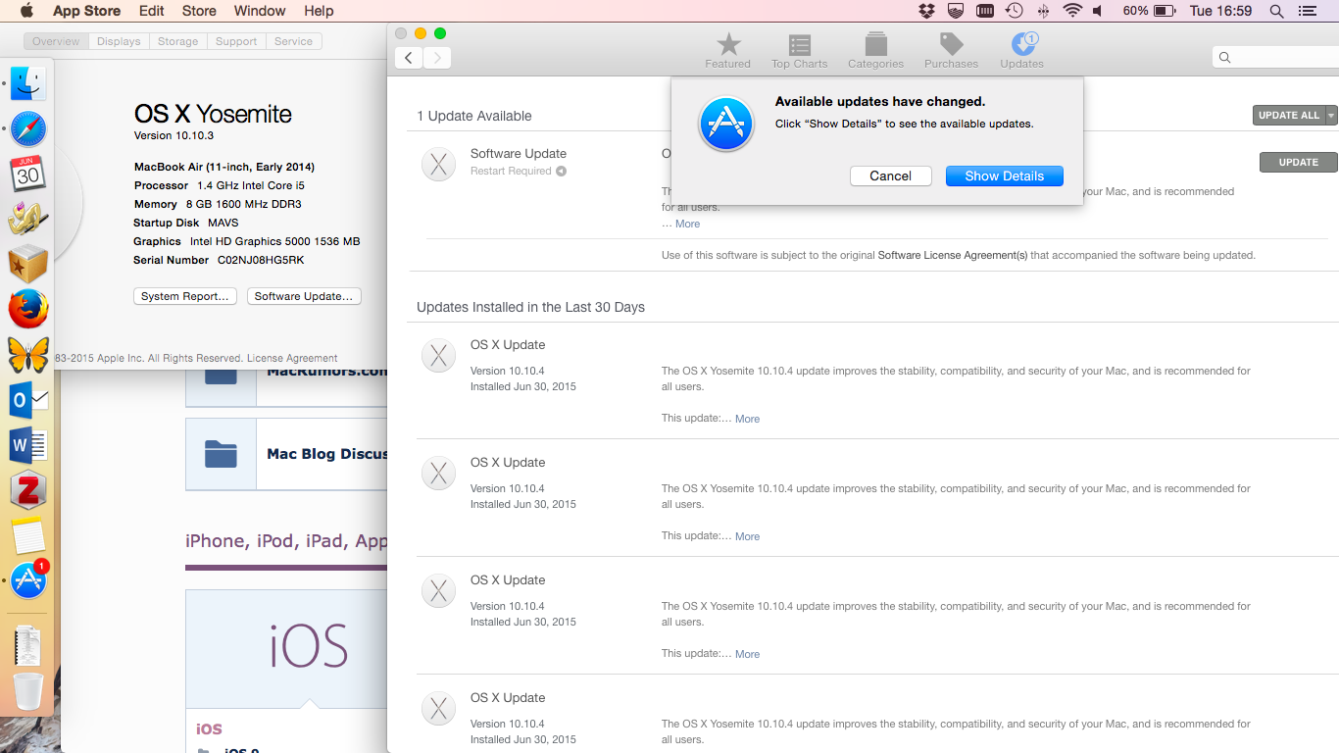The image size is (1339, 753).
Task: Open Notes from the Dock
Action: tap(28, 535)
